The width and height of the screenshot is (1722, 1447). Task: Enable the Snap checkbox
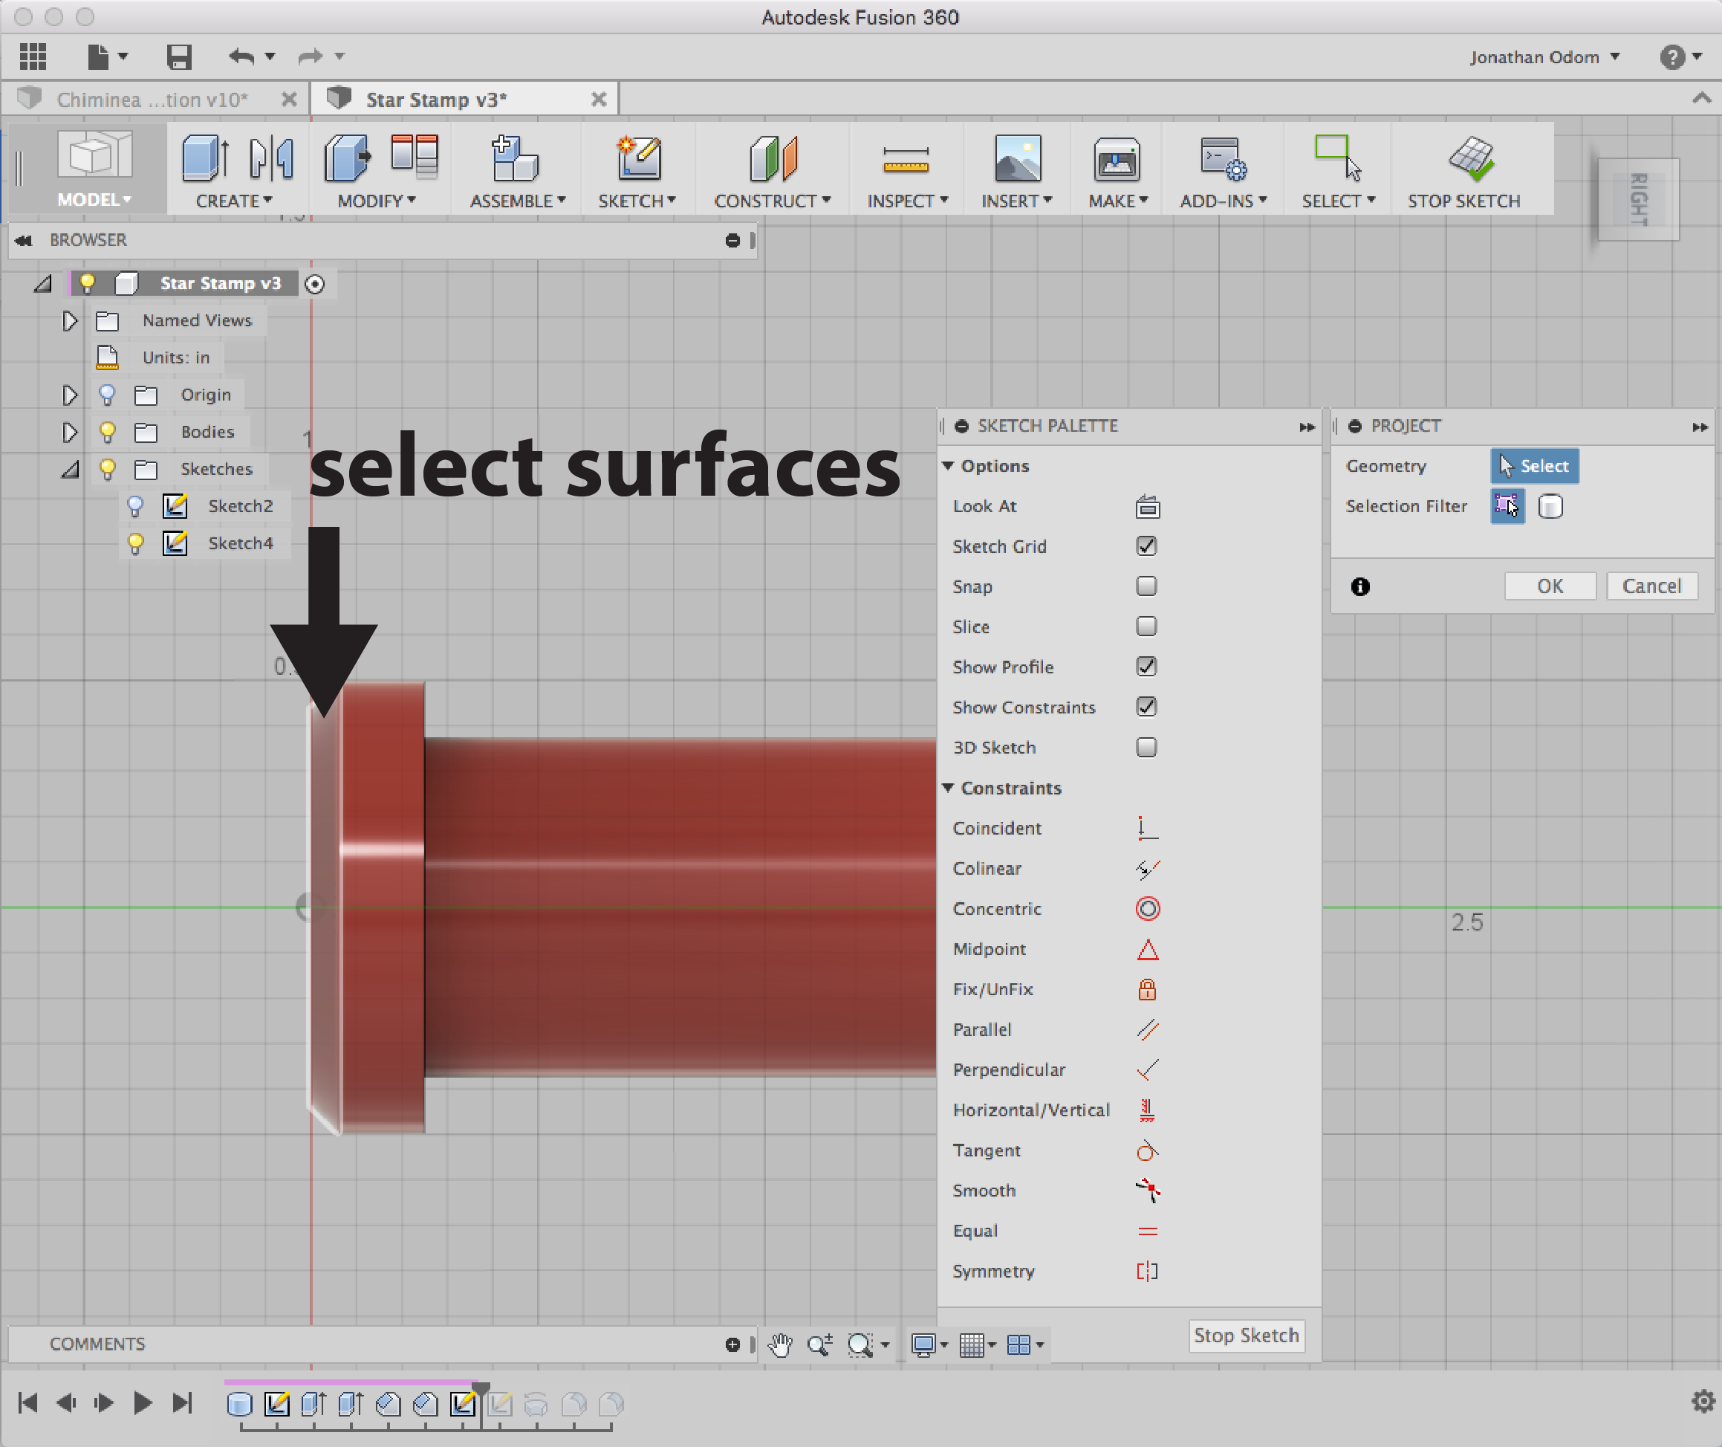pos(1146,586)
